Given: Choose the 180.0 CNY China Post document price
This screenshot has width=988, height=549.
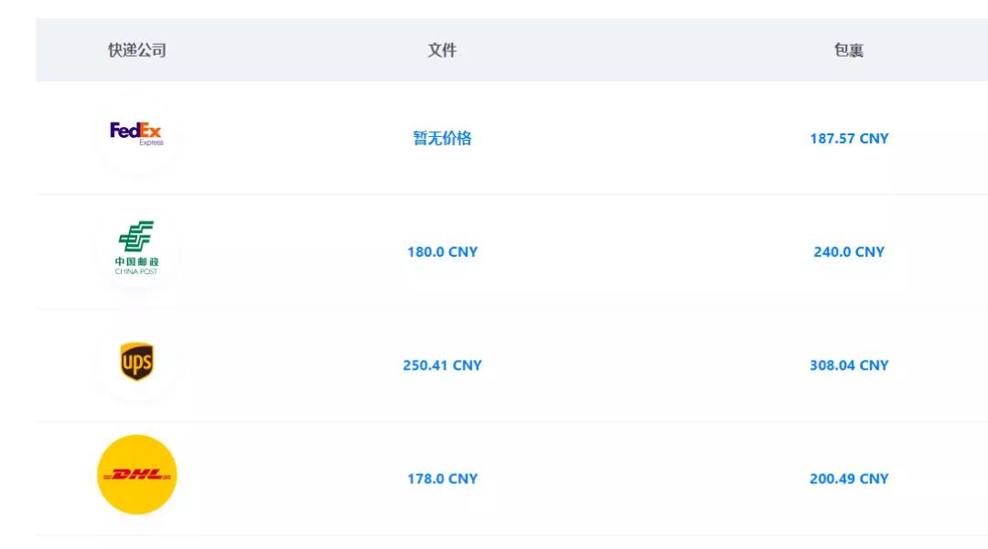Looking at the screenshot, I should tap(442, 252).
